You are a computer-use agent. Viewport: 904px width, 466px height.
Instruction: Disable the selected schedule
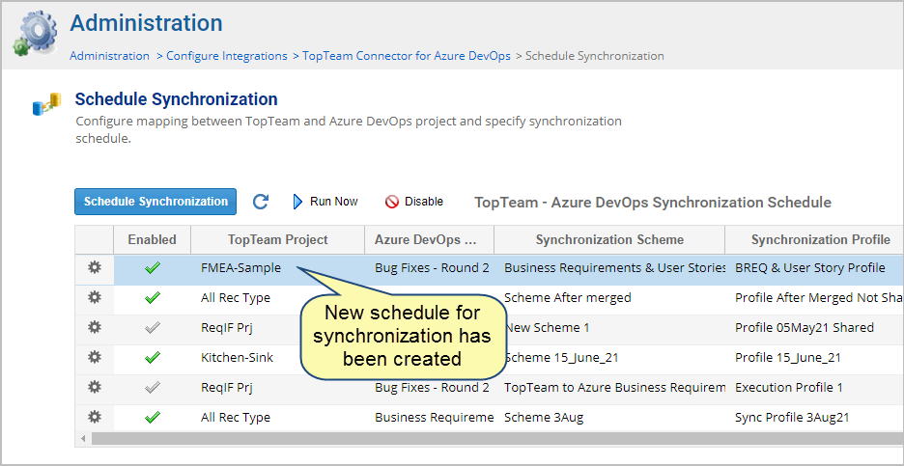point(414,202)
